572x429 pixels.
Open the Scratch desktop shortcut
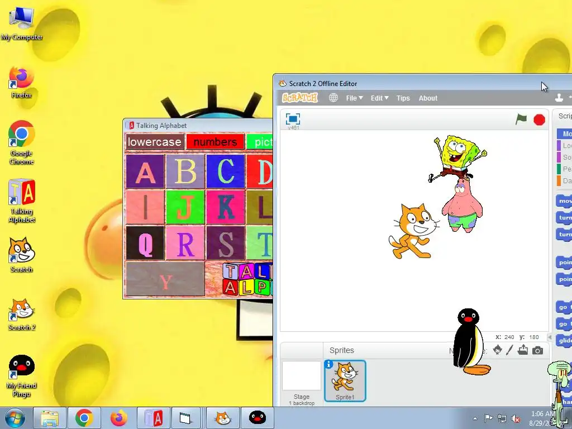22,255
